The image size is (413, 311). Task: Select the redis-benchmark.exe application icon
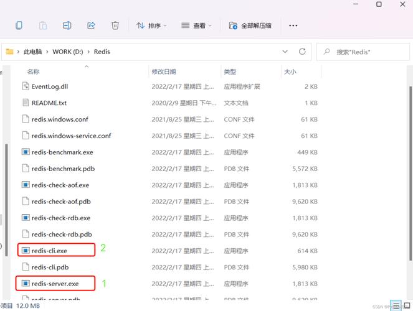[x=26, y=152]
